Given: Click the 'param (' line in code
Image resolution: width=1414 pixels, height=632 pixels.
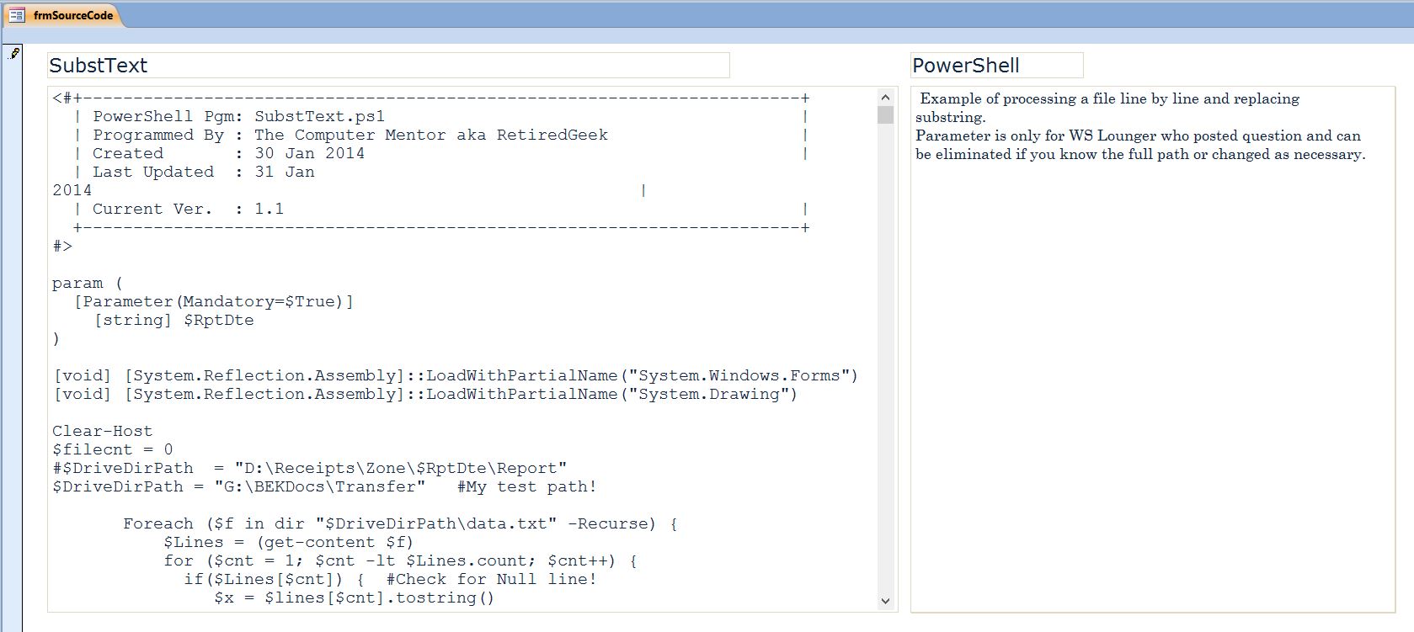Looking at the screenshot, I should point(87,283).
